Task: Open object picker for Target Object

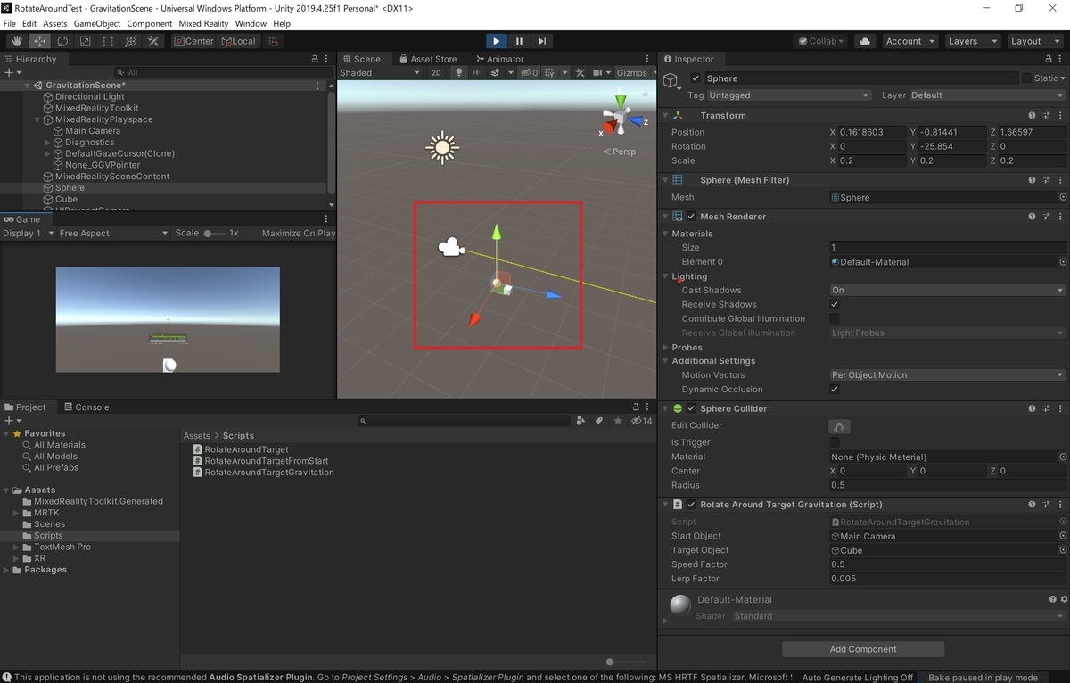Action: pyautogui.click(x=1063, y=551)
